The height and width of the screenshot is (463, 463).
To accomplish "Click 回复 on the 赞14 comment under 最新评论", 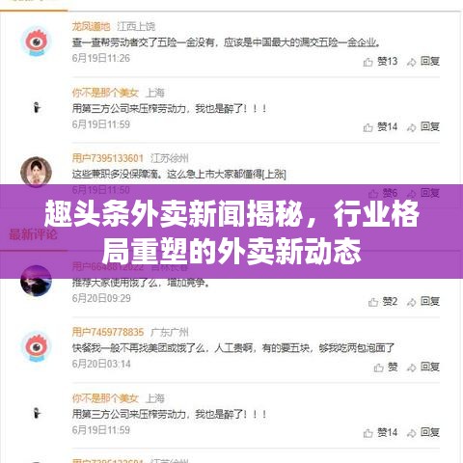I will [430, 432].
